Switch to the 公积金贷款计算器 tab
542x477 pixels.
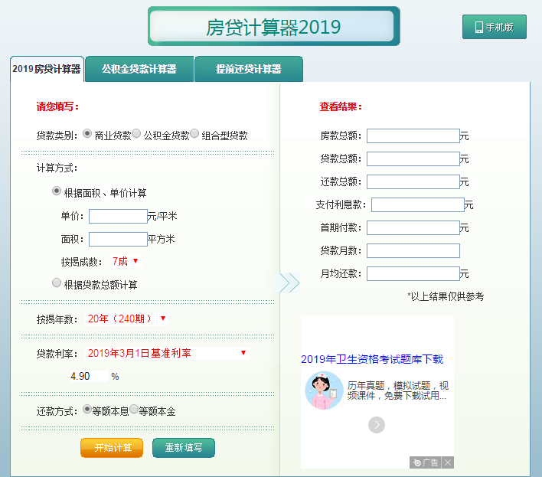139,69
